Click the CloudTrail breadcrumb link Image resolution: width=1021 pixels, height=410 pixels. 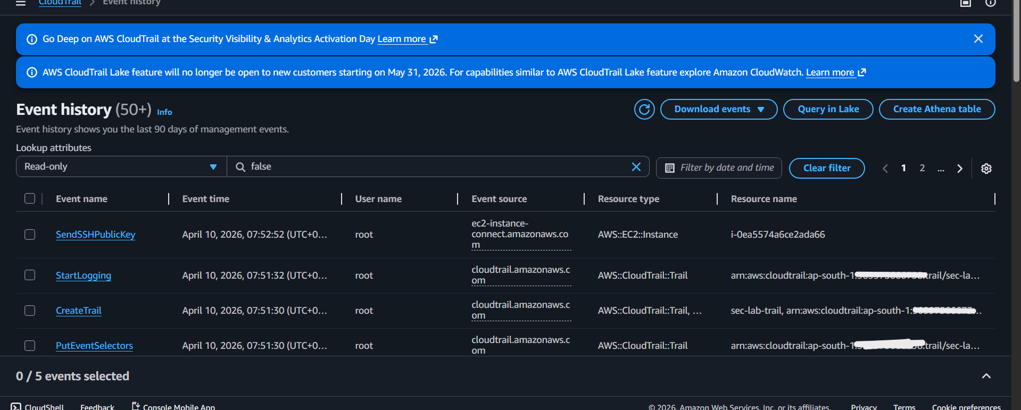tap(60, 3)
